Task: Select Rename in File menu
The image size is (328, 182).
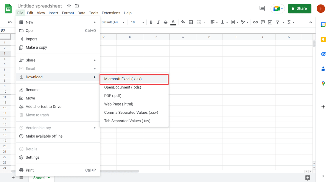Action: point(58,90)
